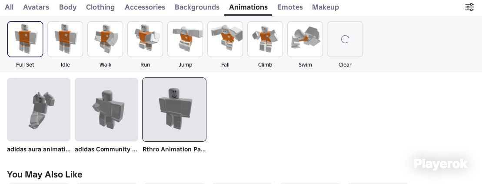Go to the Accessories tab
Screen dimensions: 482x184
coord(145,7)
